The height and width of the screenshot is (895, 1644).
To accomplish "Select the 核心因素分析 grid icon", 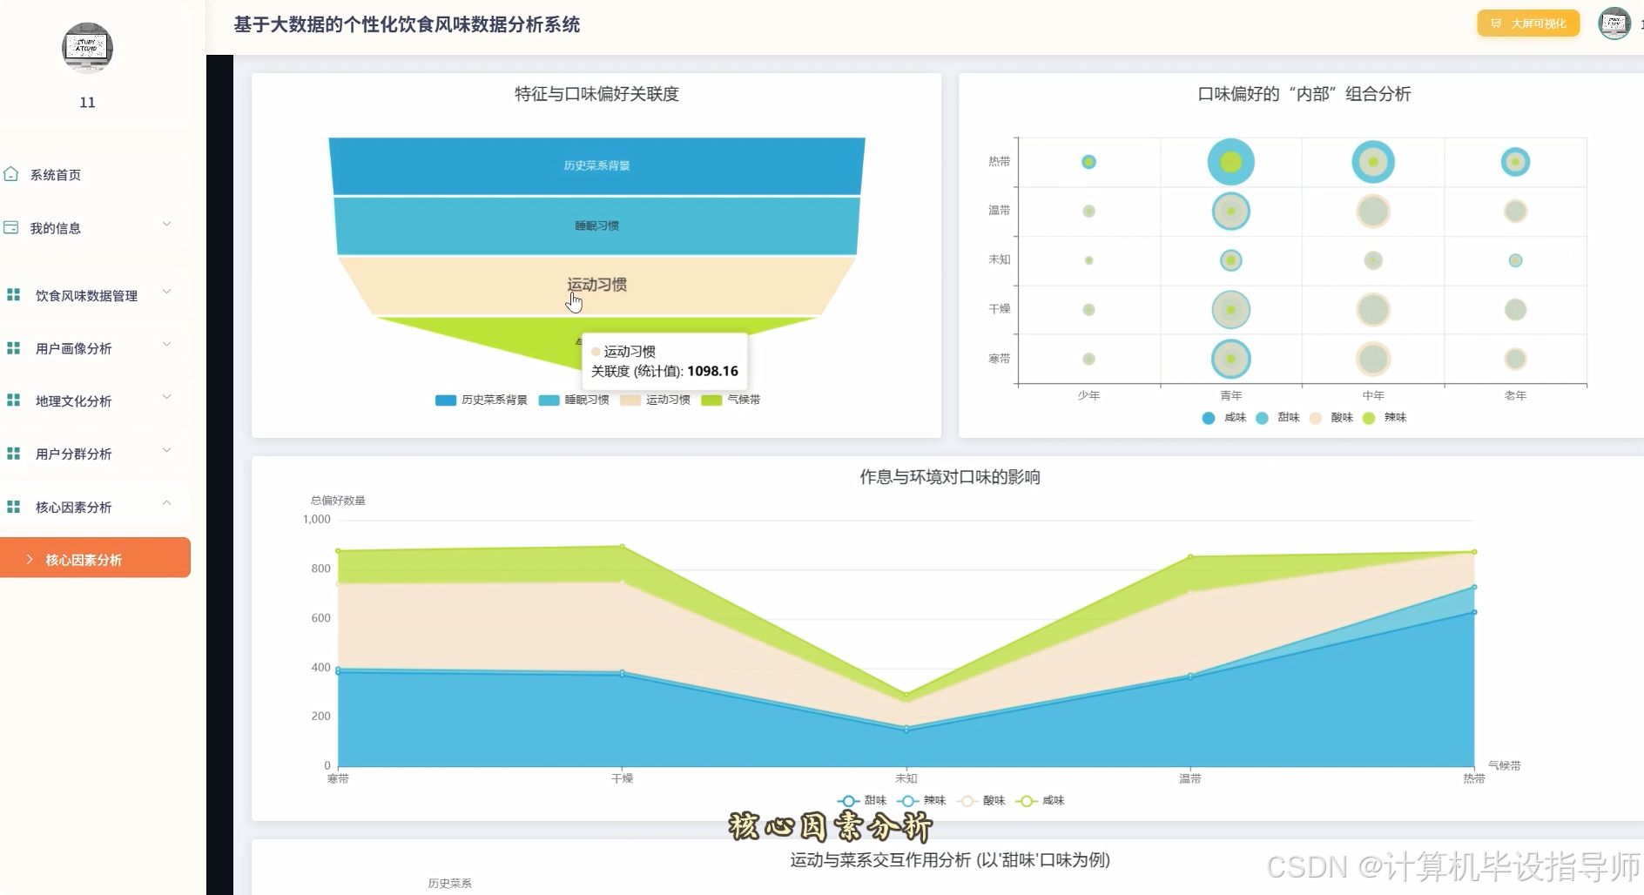I will tap(12, 506).
